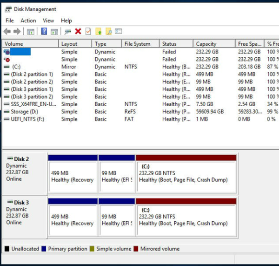Screen dimensions: 279x266
Task: Click the Show/Hide Action Pane icon
Action: click(x=54, y=31)
